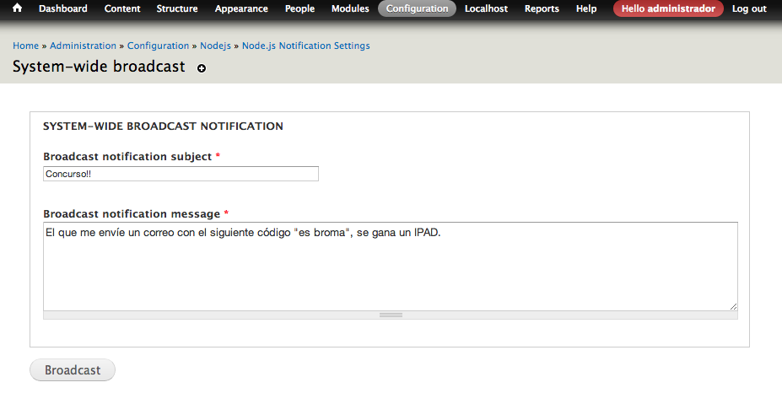Open the Appearance menu
Viewport: 782px width, 404px height.
(x=241, y=8)
